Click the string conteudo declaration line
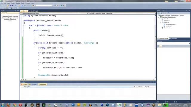 click(x=51, y=48)
